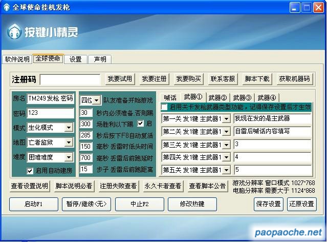Open the 第一关 weapon dropdown
Screen dimensions: 327x242
tap(196, 119)
